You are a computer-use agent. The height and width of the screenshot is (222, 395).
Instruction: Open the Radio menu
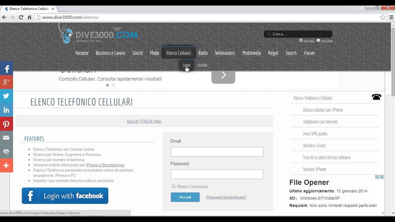(203, 53)
